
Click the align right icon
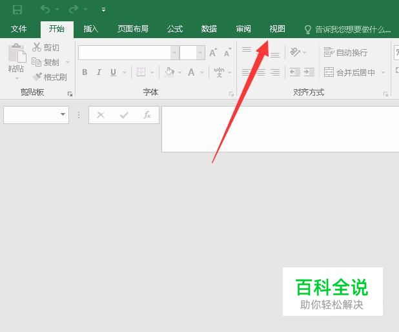[x=275, y=72]
